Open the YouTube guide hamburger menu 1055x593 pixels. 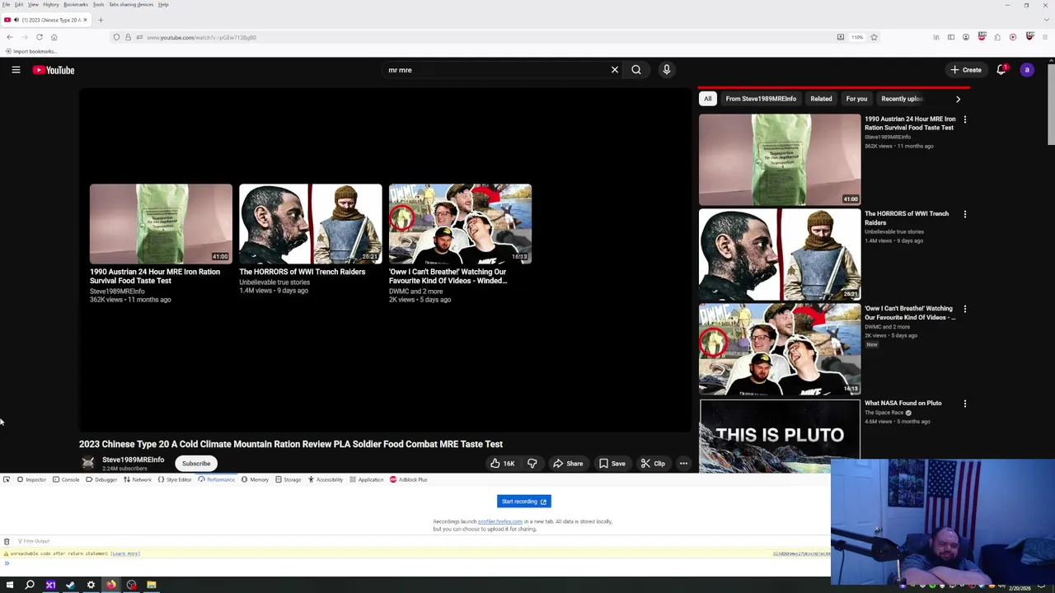[x=16, y=70]
